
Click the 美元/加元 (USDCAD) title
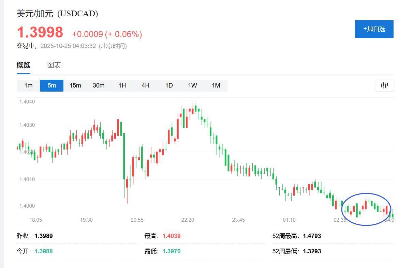[x=57, y=14]
